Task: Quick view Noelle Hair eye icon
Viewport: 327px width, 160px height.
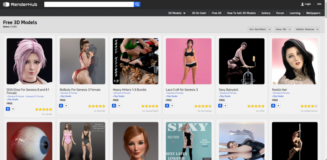Action: click(278, 106)
